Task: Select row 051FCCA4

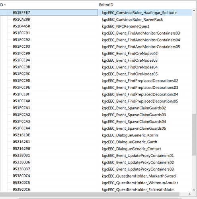Action: click(x=21, y=128)
